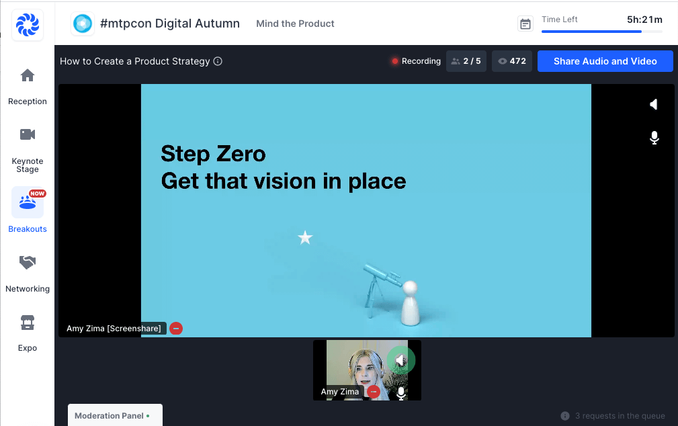Click Share Audio and Video button

click(605, 61)
